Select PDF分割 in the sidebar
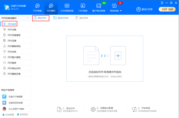Viewport: 179px width, 118px height. pos(16,30)
